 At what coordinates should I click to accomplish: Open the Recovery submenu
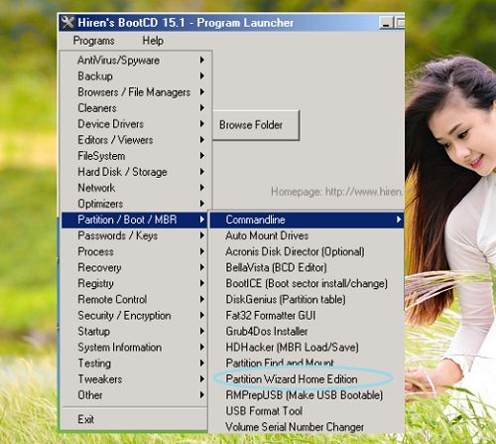click(x=134, y=267)
